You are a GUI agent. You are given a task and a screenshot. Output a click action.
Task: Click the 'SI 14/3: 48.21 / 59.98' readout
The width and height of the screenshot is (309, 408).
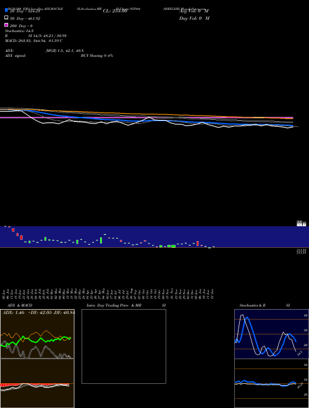click(x=48, y=36)
